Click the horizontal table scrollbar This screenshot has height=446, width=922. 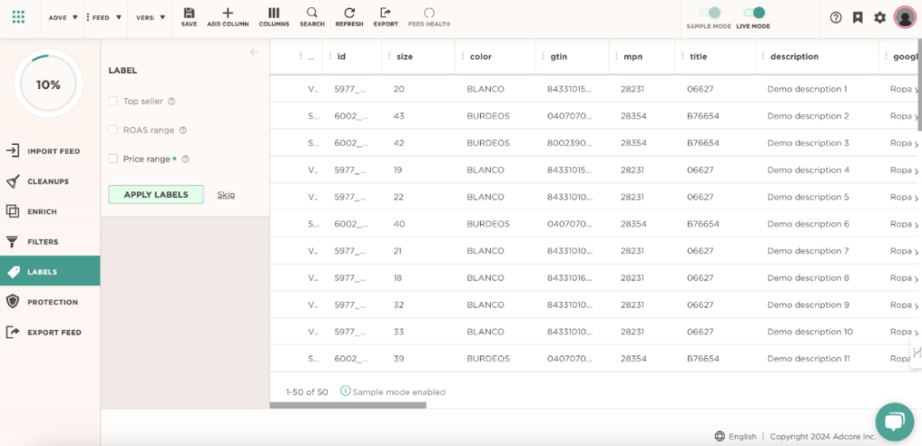click(x=348, y=406)
